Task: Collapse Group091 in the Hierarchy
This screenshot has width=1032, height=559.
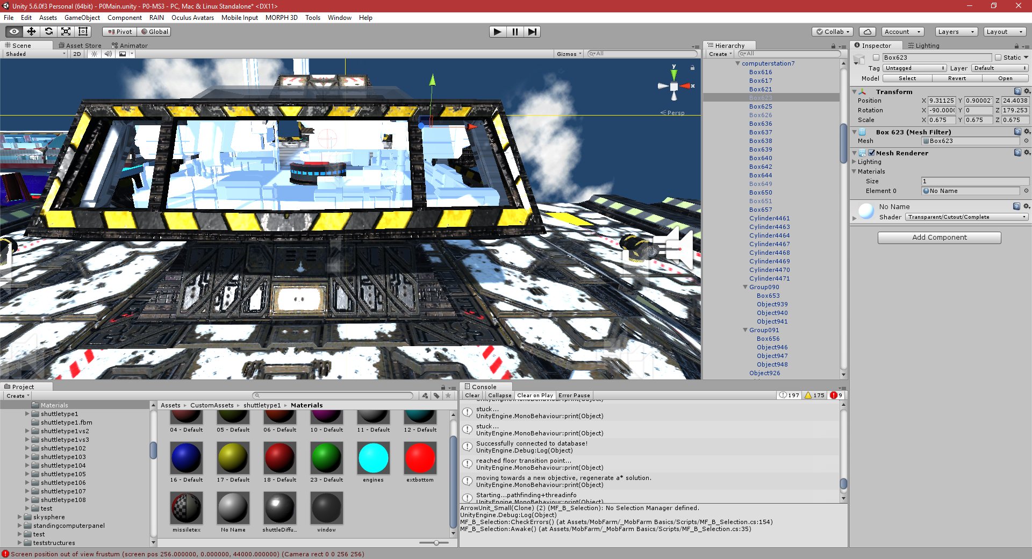Action: tap(744, 329)
